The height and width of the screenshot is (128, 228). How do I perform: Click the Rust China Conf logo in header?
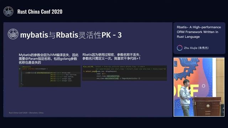8,11
